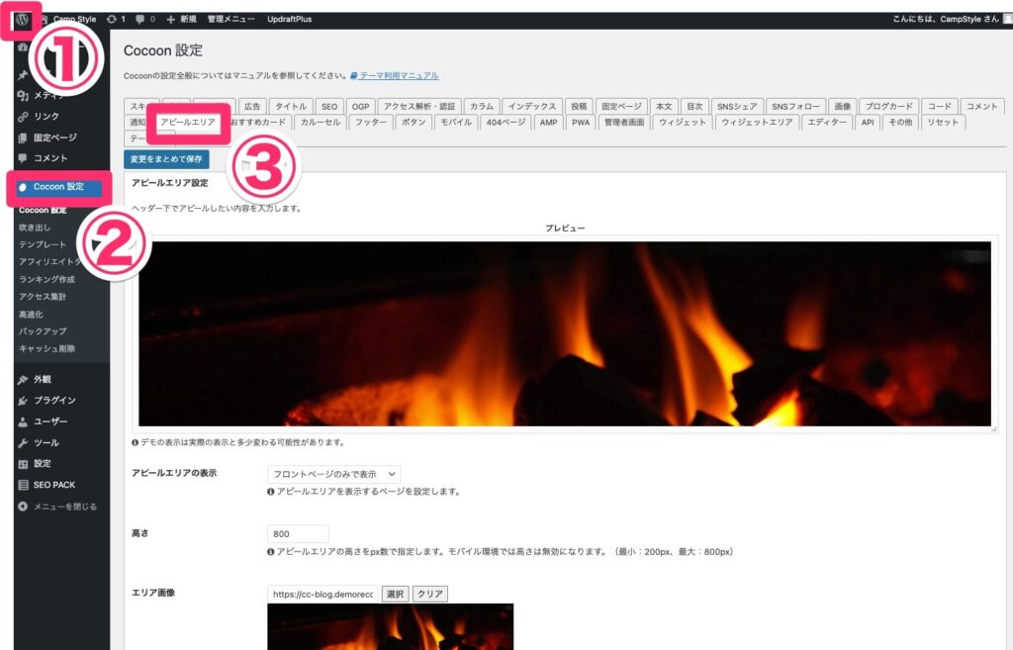This screenshot has width=1013, height=650.
Task: Click the fire preview image under プレビュー
Action: (565, 334)
